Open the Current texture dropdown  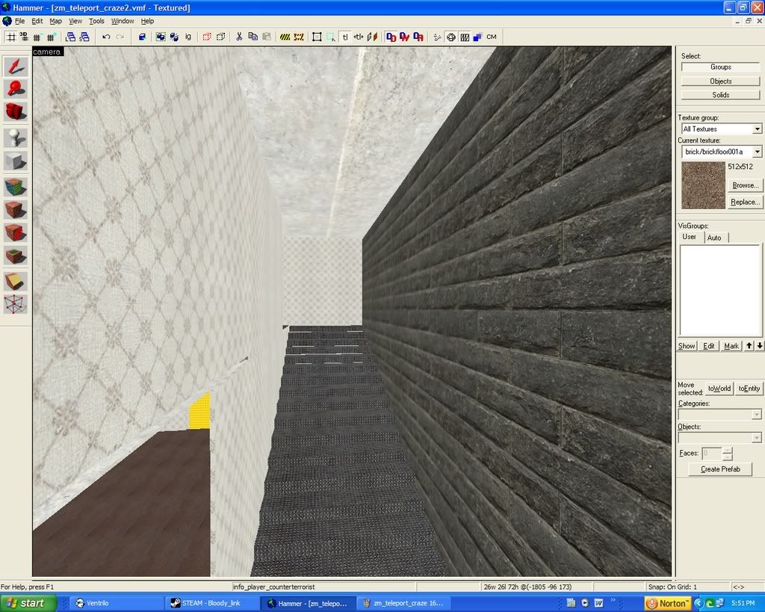click(757, 152)
